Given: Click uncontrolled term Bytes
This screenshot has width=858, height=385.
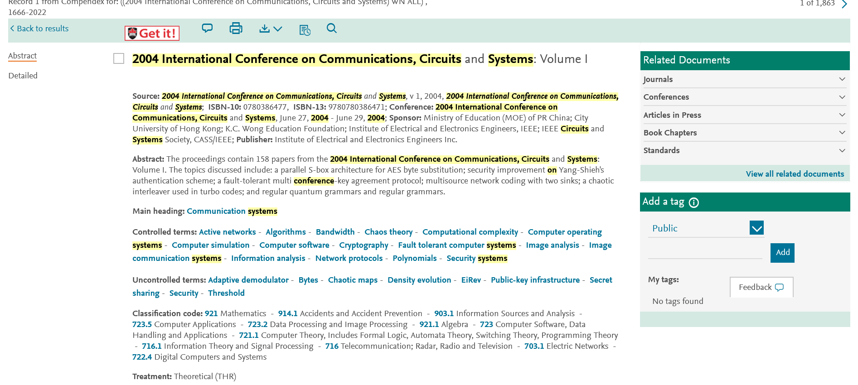Looking at the screenshot, I should click(308, 280).
